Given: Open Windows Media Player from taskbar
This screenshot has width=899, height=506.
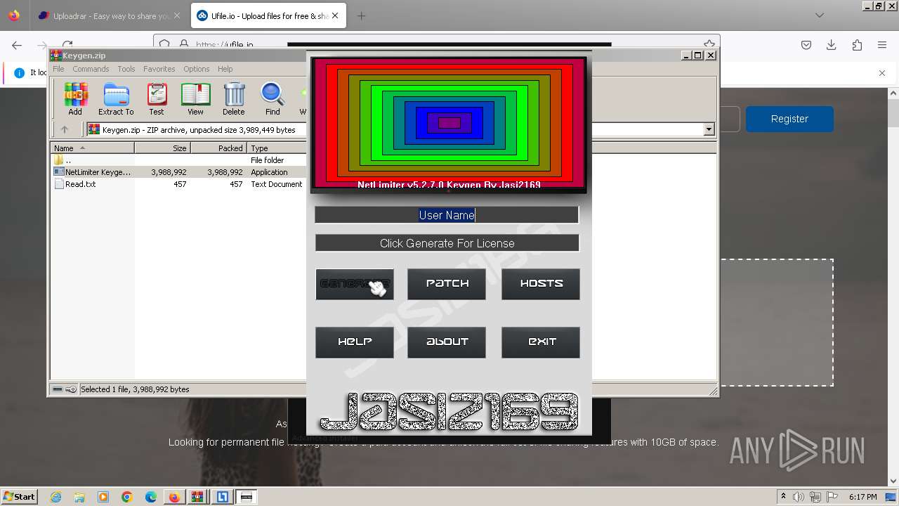Looking at the screenshot, I should pyautogui.click(x=103, y=497).
